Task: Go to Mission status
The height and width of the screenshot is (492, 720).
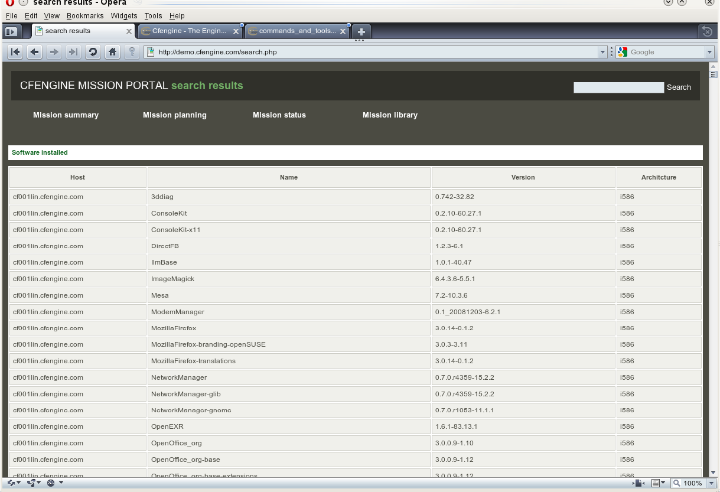Action: (279, 115)
